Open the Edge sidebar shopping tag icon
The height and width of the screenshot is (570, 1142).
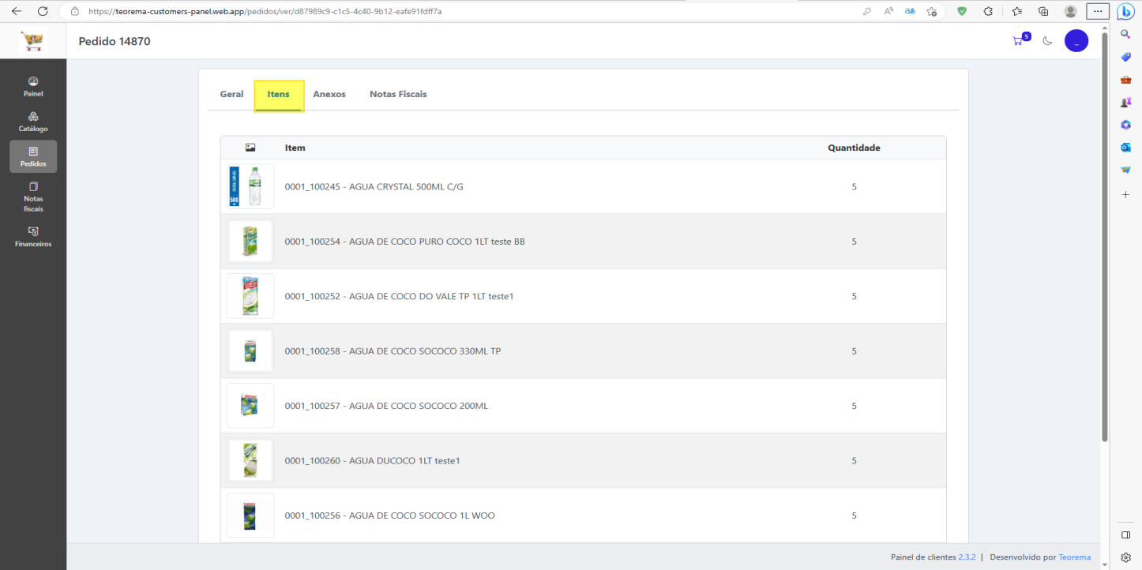tap(1125, 57)
